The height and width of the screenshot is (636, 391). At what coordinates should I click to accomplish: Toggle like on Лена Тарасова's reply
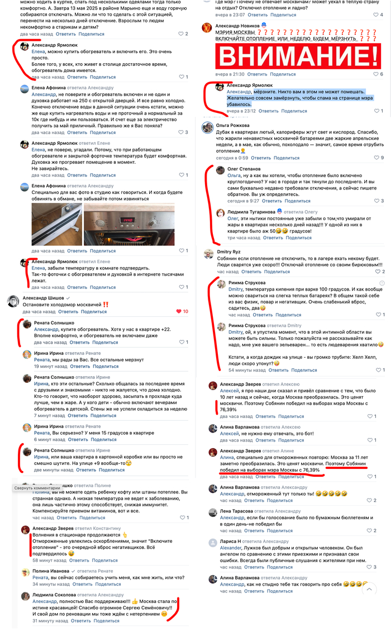pos(371,530)
